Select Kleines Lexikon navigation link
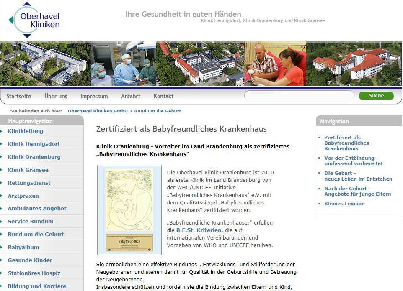The width and height of the screenshot is (403, 291). 344,204
